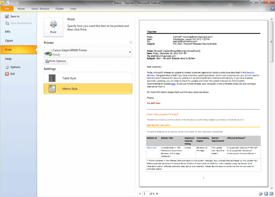Viewport: 275px width, 197px height.
Task: Click the Options document icon
Action: [x=7, y=67]
